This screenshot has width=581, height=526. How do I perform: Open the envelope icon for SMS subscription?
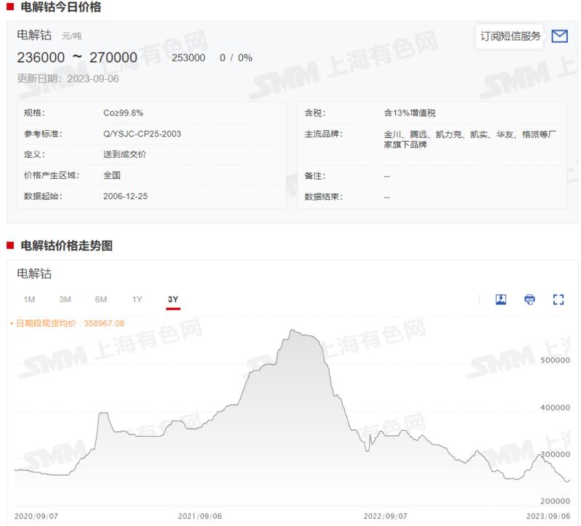pyautogui.click(x=559, y=34)
